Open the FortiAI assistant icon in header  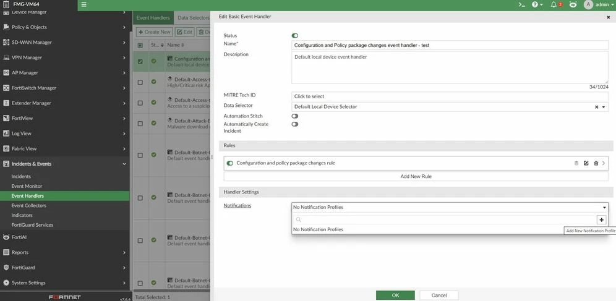point(573,5)
